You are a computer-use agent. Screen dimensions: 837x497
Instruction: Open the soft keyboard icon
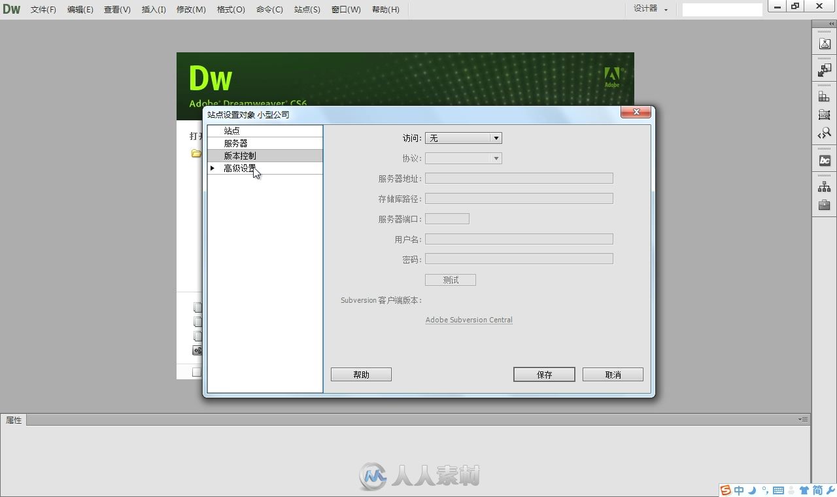[778, 490]
